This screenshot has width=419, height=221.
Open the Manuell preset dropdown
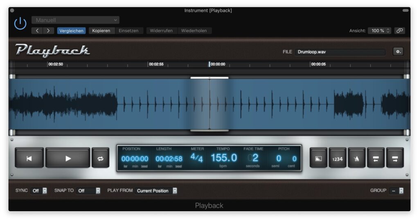[75, 20]
